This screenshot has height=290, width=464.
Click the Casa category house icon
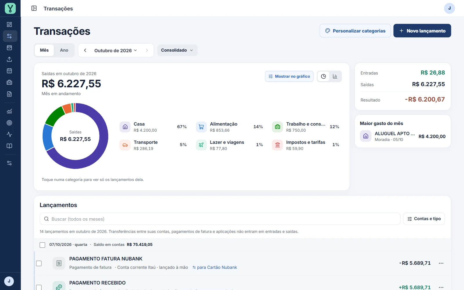[125, 127]
